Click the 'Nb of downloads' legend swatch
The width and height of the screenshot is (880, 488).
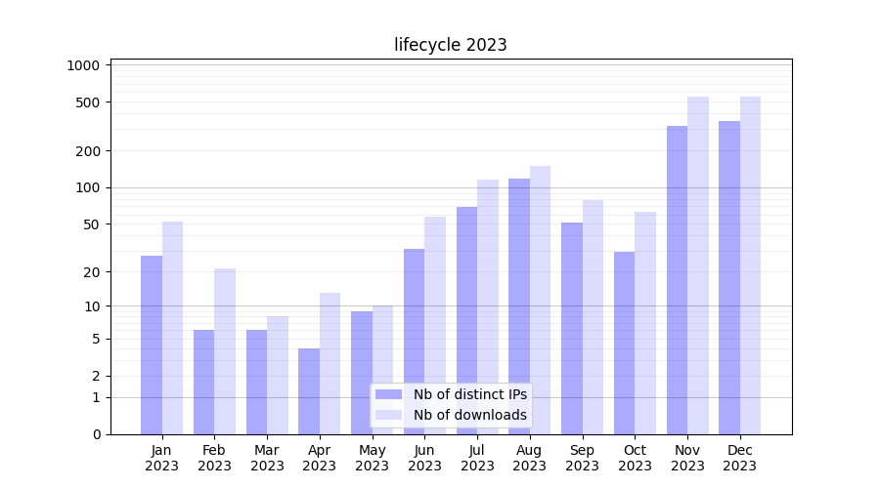(388, 415)
